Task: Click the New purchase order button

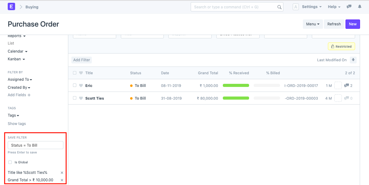Action: [x=352, y=24]
